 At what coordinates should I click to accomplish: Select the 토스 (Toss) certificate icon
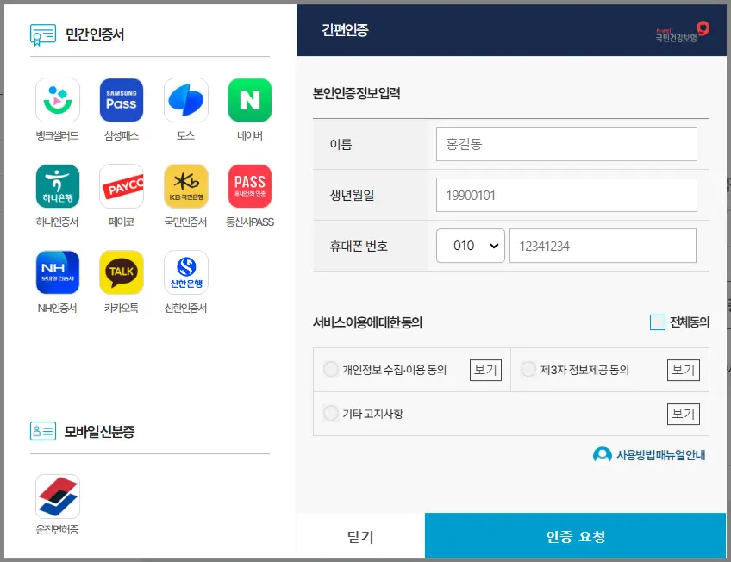(x=186, y=100)
